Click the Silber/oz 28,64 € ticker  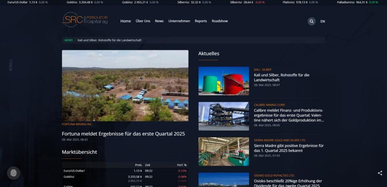pos(247,2)
